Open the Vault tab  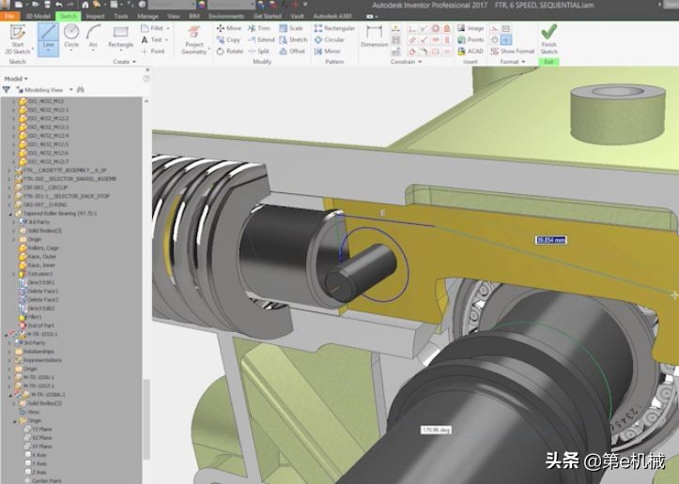click(x=297, y=16)
